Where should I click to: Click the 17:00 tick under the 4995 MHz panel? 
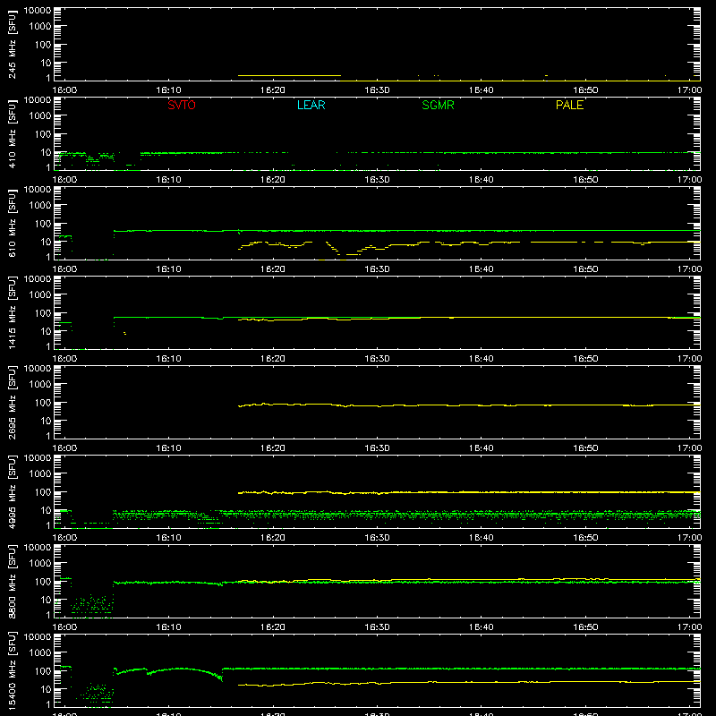(x=689, y=538)
